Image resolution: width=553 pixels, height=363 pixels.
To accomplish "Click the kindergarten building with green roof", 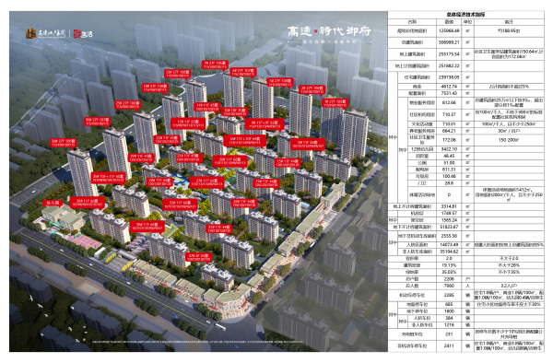I will [x=63, y=217].
